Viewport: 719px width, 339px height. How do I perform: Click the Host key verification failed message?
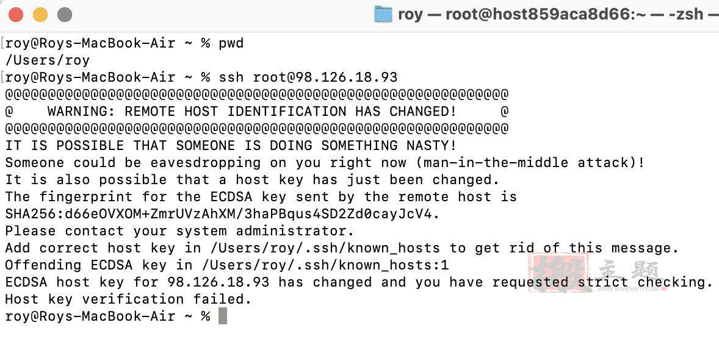point(129,299)
